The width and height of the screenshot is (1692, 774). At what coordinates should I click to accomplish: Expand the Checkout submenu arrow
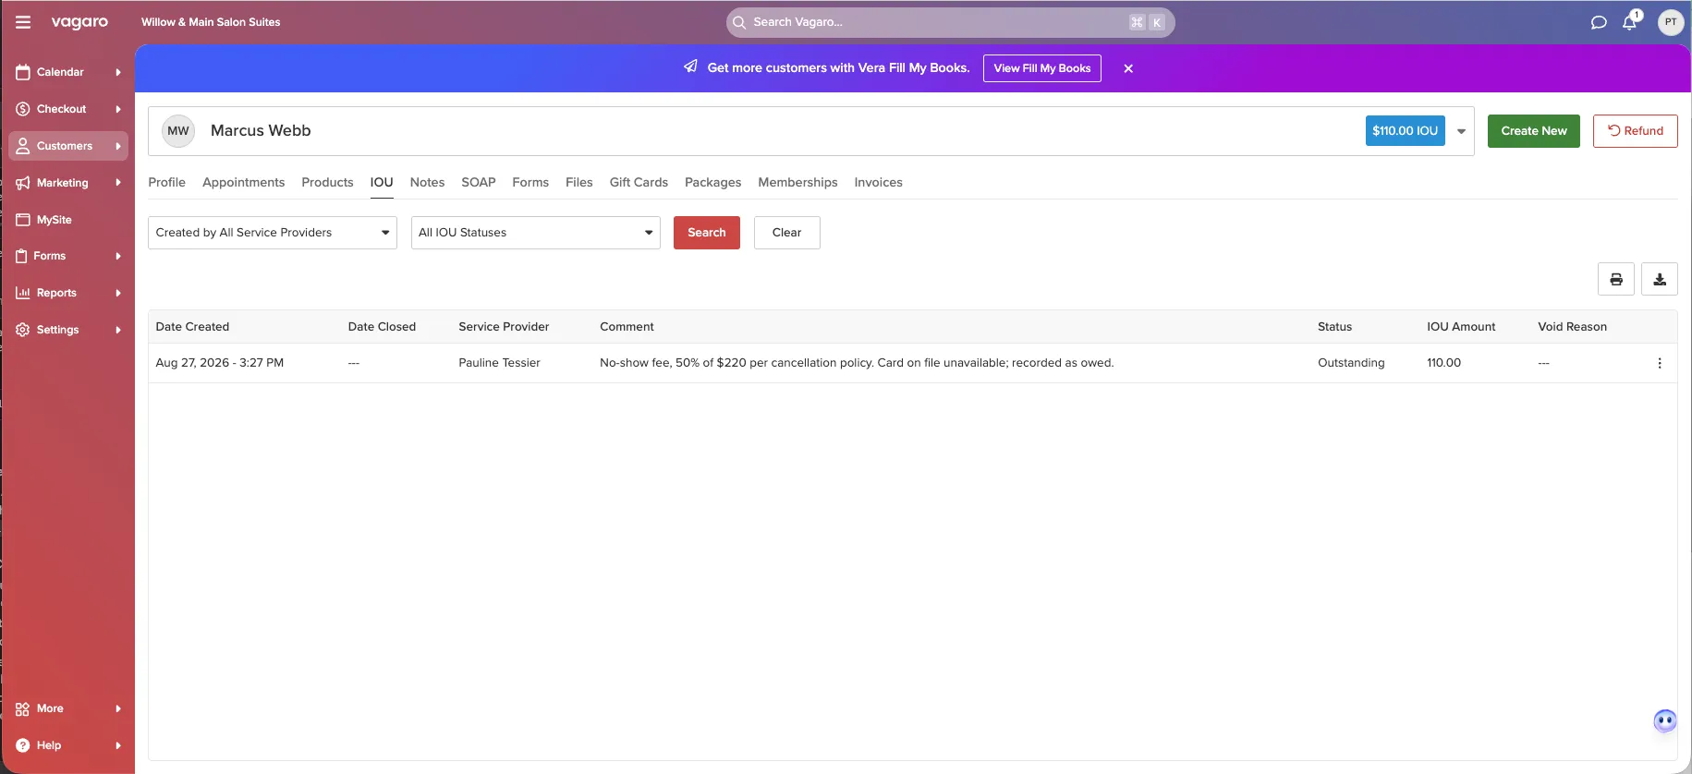tap(118, 109)
